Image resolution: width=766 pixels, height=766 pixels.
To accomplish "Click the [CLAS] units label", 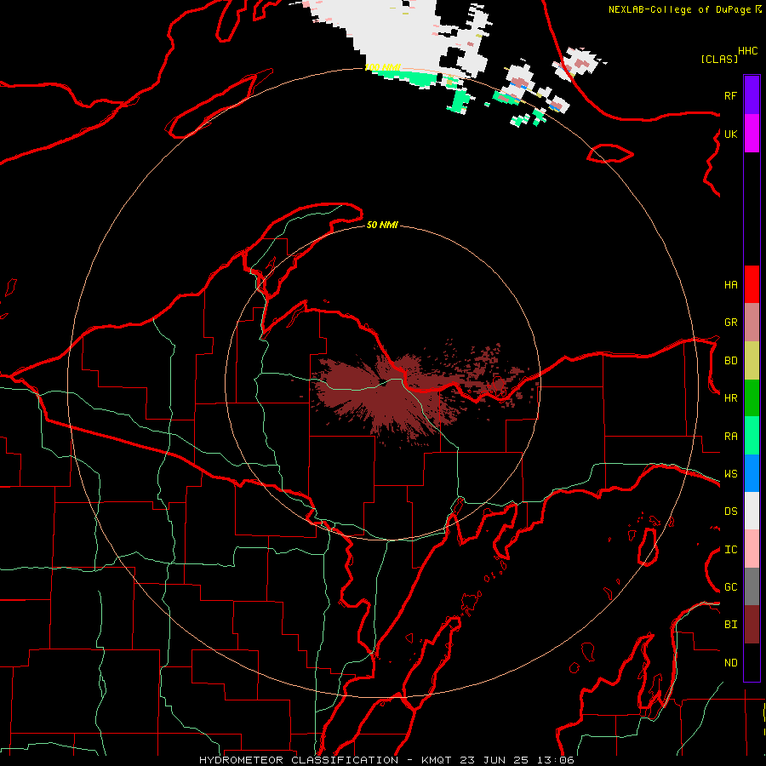I will tap(719, 59).
